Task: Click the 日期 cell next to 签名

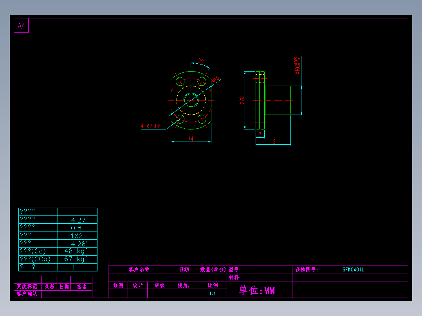Action: pyautogui.click(x=64, y=287)
